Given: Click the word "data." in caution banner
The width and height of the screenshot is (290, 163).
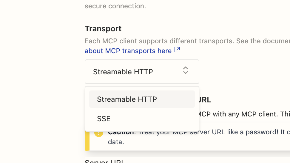Looking at the screenshot, I should pyautogui.click(x=116, y=142).
